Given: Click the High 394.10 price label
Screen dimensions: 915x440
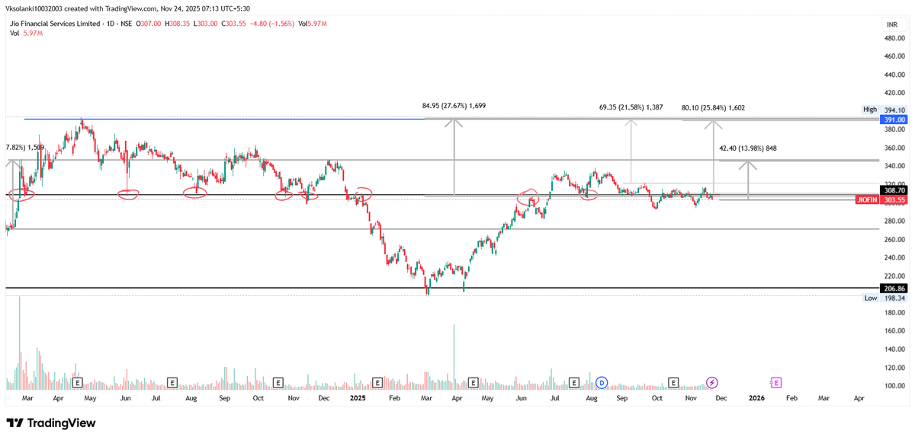Looking at the screenshot, I should [x=884, y=110].
